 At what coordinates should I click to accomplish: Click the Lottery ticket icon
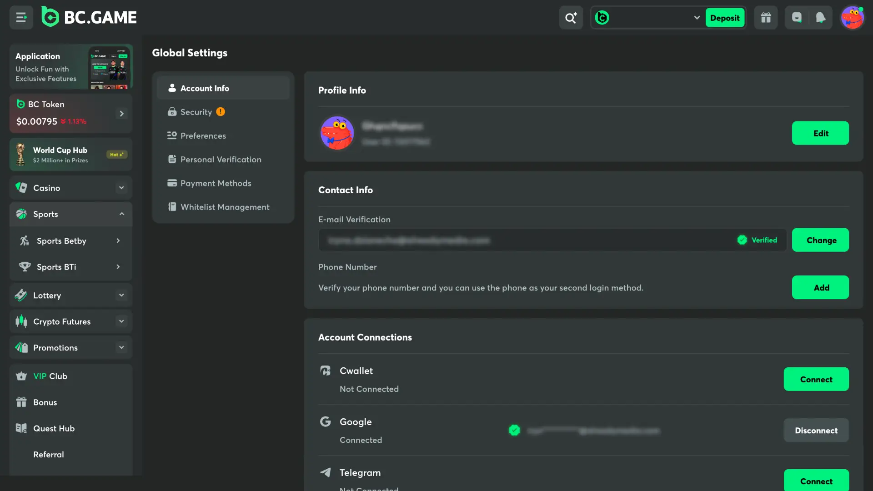(x=21, y=296)
